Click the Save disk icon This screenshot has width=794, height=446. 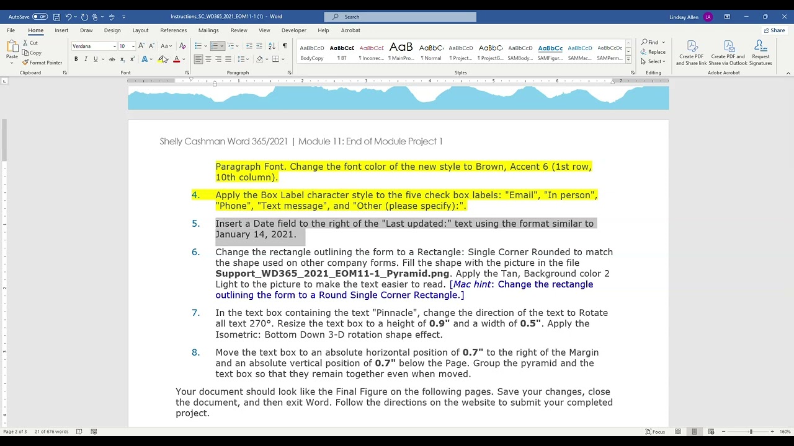click(56, 17)
